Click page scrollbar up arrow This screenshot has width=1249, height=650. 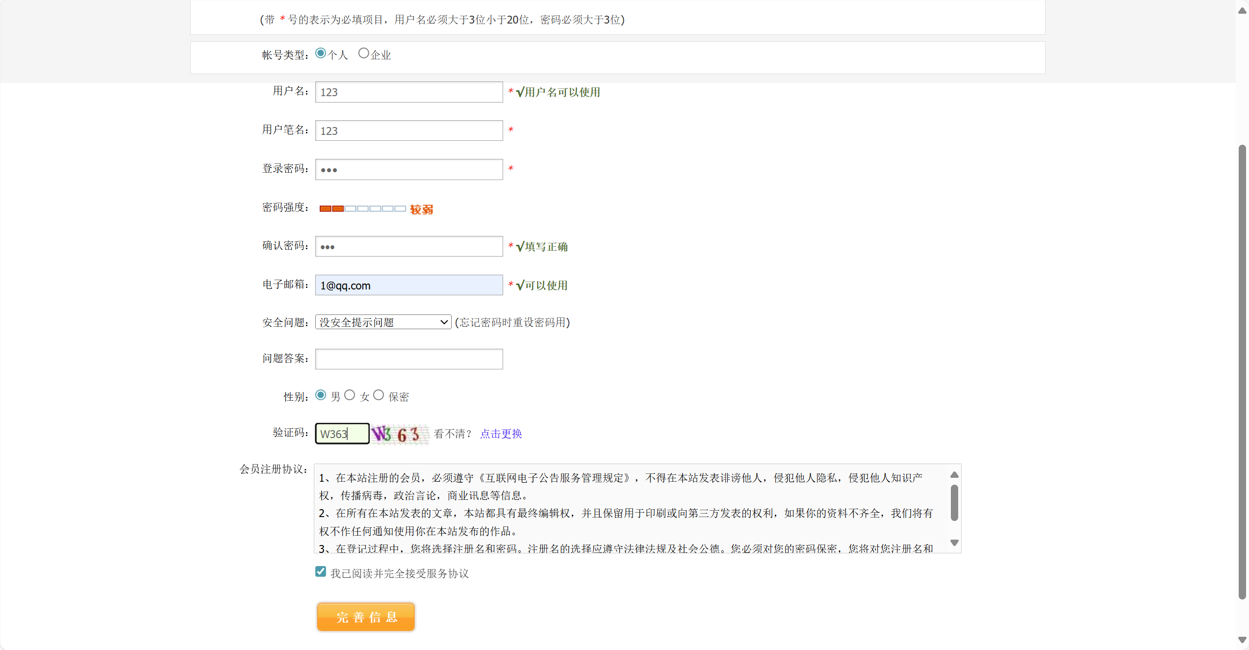[x=1242, y=11]
